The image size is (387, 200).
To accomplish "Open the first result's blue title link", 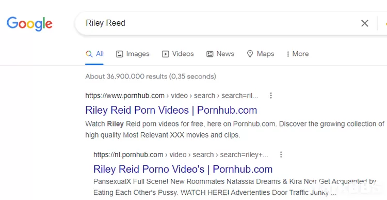I will [171, 110].
